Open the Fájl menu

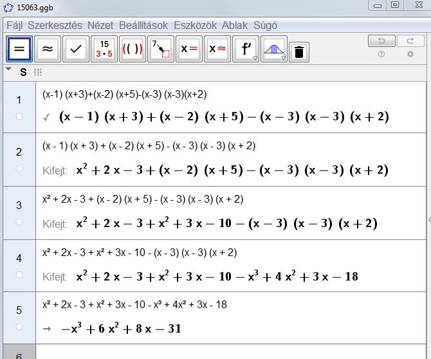[x=15, y=26]
